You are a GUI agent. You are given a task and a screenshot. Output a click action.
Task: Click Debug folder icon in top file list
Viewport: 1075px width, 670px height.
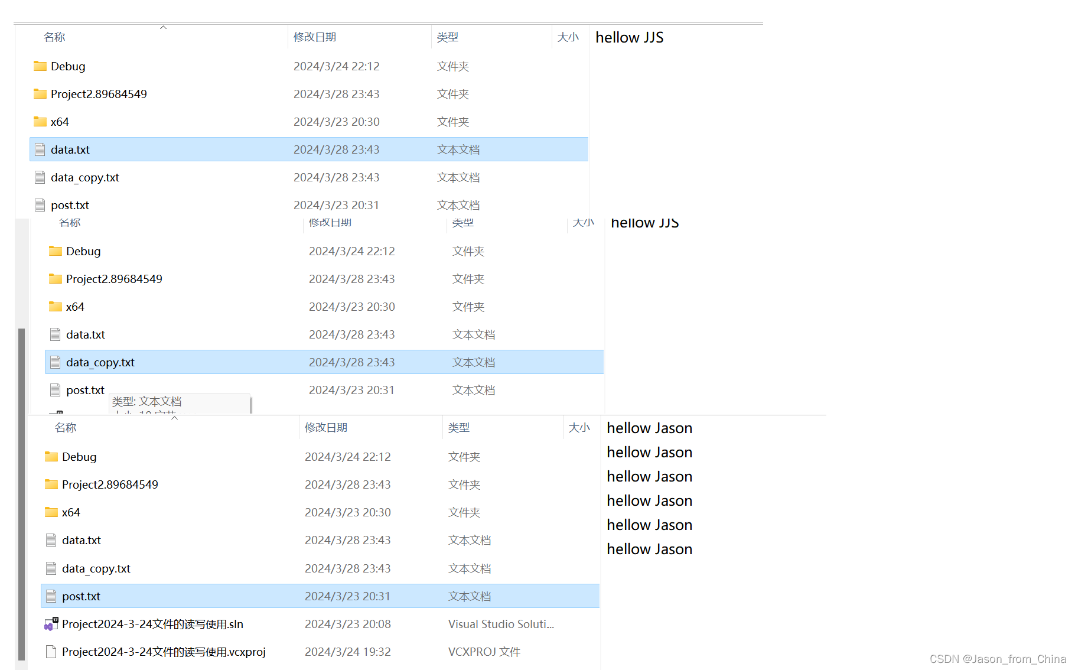pyautogui.click(x=40, y=66)
